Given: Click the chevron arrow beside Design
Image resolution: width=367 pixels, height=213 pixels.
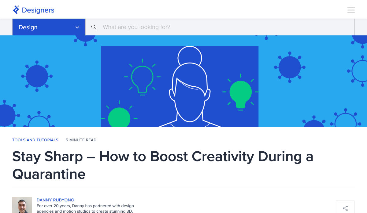Looking at the screenshot, I should 77,27.
